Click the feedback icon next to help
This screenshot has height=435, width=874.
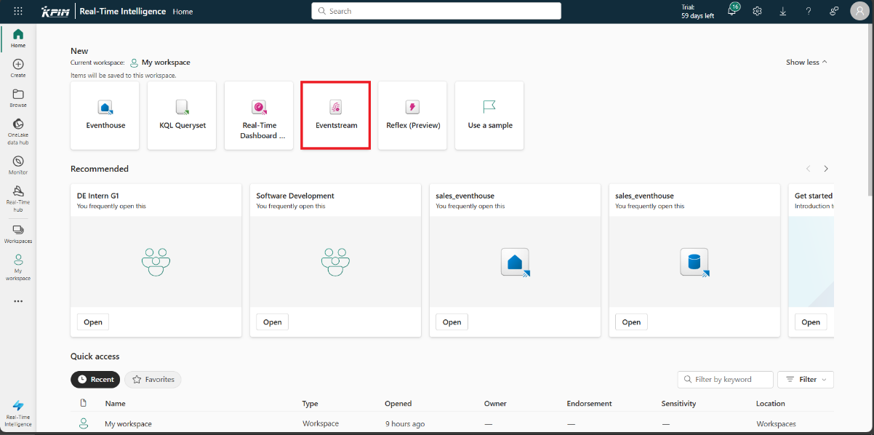[x=834, y=11]
